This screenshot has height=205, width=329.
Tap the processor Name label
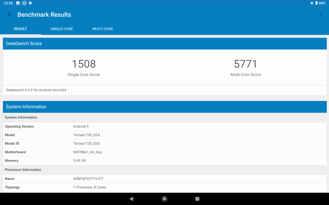coord(10,179)
